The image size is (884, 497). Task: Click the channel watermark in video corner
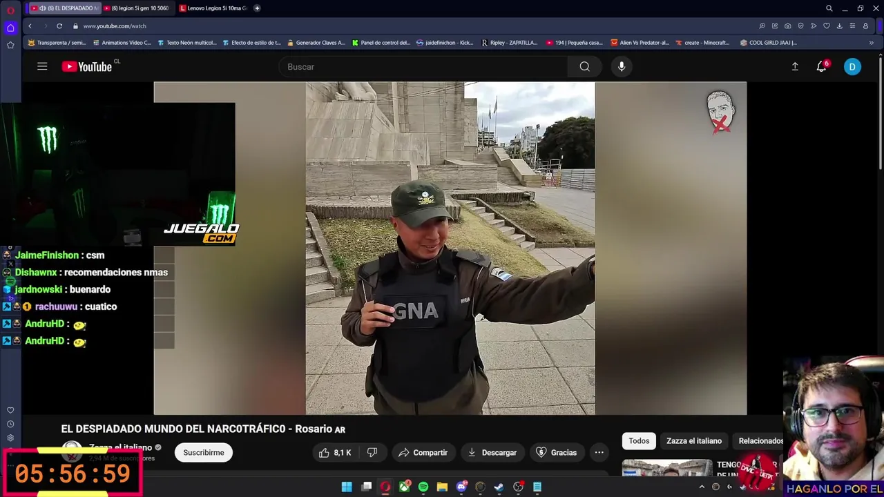tap(720, 112)
